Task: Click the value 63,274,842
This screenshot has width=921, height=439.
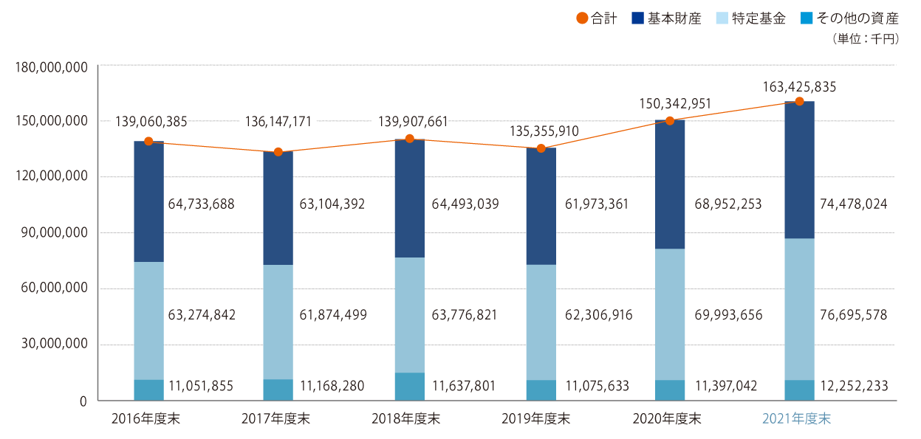Action: coord(202,315)
